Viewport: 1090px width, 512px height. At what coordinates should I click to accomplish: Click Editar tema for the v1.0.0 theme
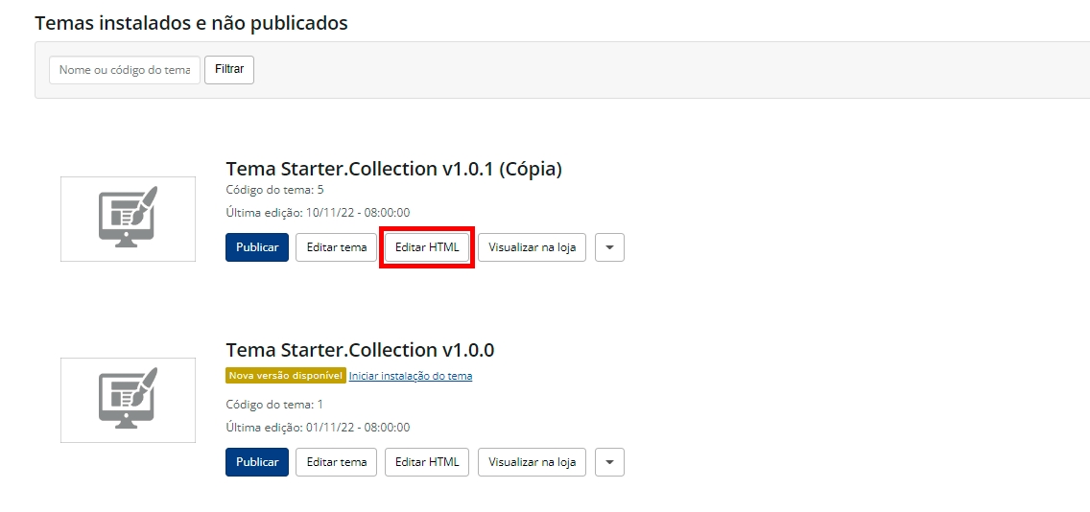click(337, 462)
